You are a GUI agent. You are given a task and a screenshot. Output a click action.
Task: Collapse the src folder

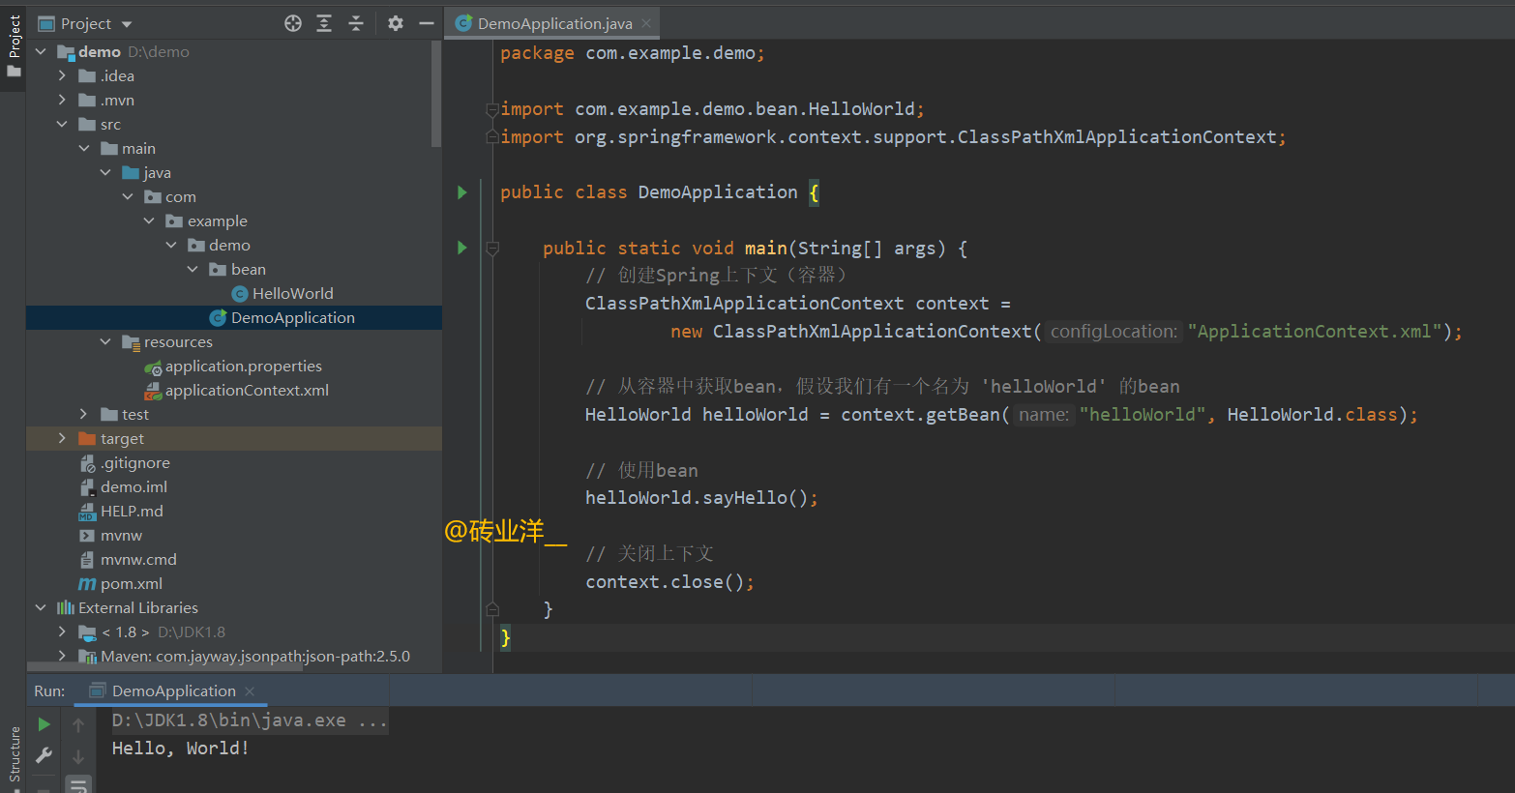coord(62,124)
